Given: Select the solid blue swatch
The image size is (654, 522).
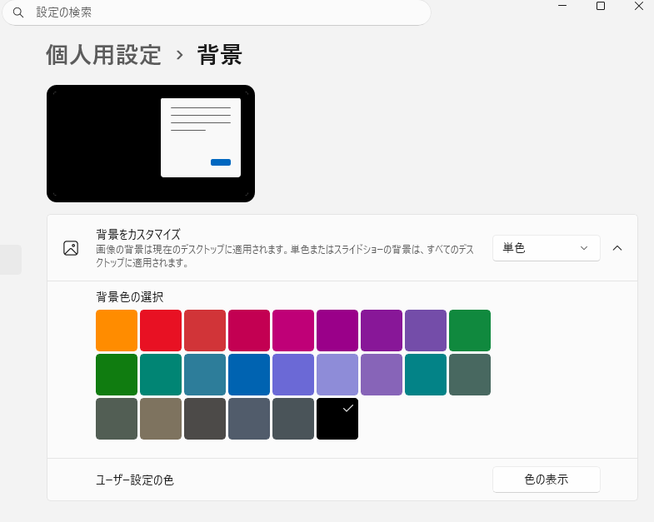Looking at the screenshot, I should point(249,375).
